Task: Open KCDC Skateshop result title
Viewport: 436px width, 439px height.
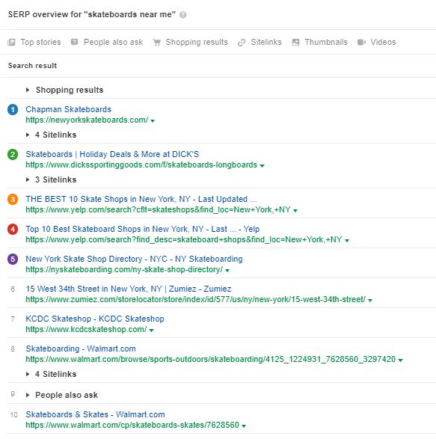Action: click(95, 319)
